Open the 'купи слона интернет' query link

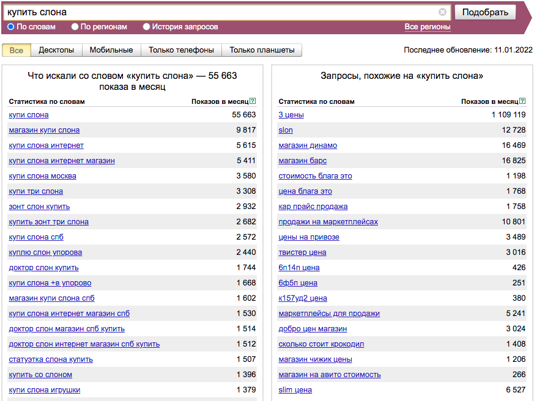tap(46, 145)
